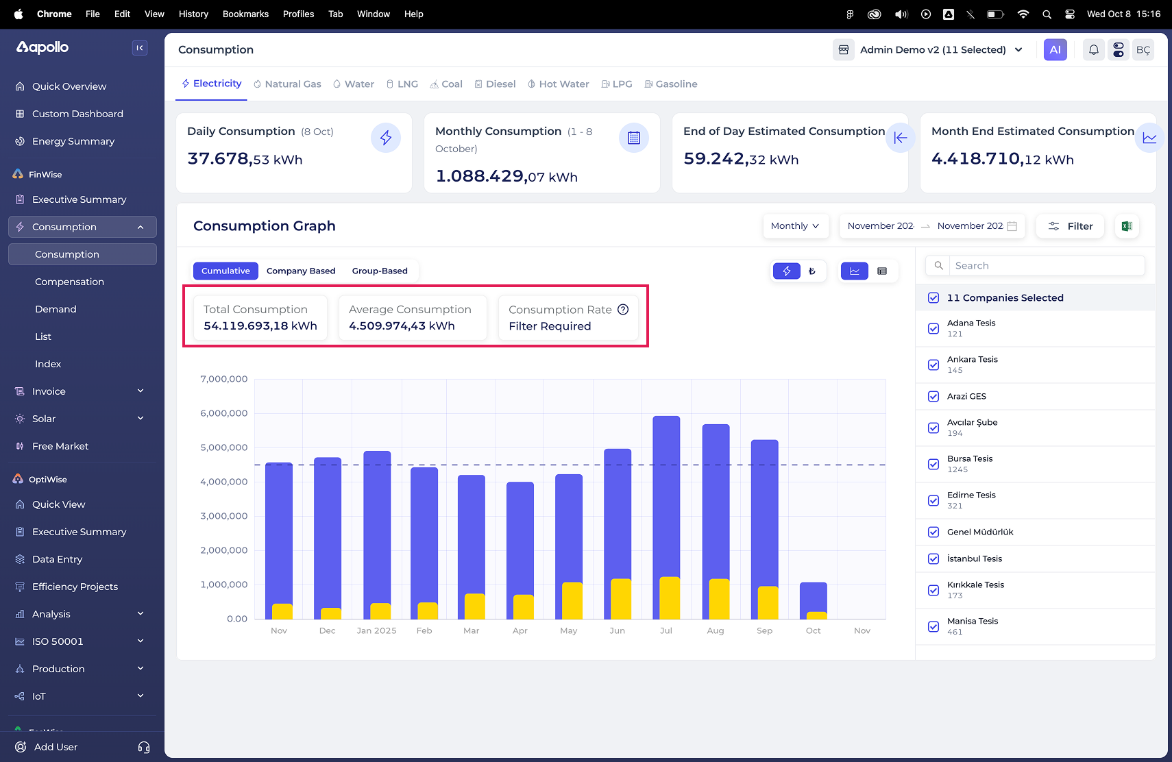This screenshot has width=1172, height=762.
Task: Open the Admin Demo v2 company selector
Action: pos(932,50)
